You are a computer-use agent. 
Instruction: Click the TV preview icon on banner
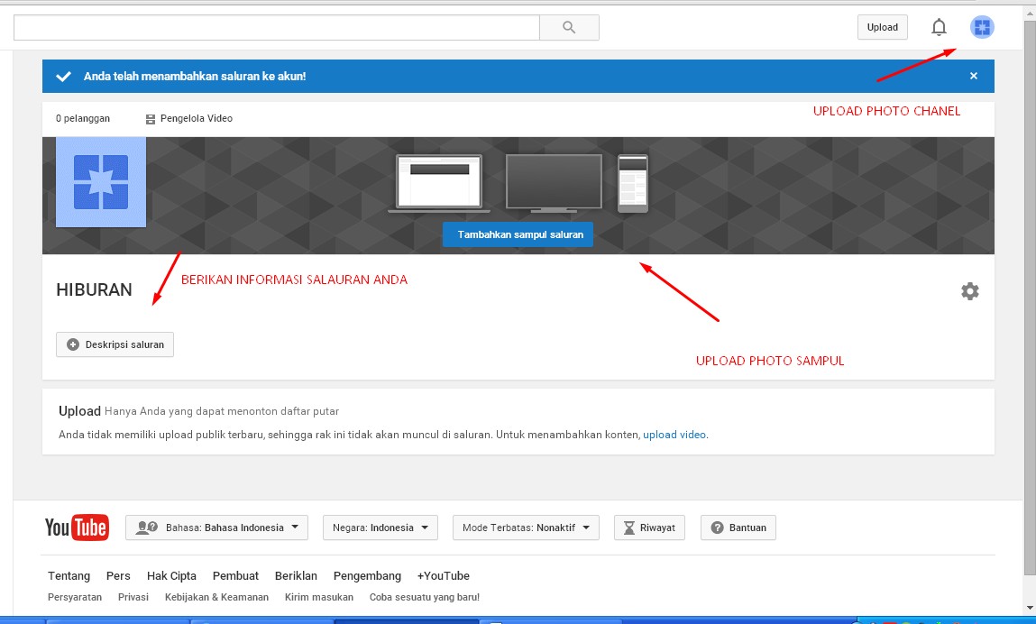pyautogui.click(x=554, y=183)
